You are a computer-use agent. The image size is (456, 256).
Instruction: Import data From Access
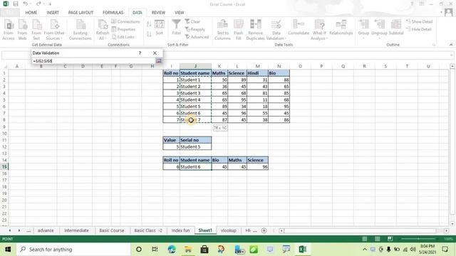point(9,30)
